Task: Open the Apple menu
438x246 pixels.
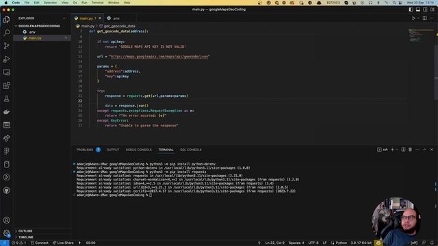Action: [6, 3]
